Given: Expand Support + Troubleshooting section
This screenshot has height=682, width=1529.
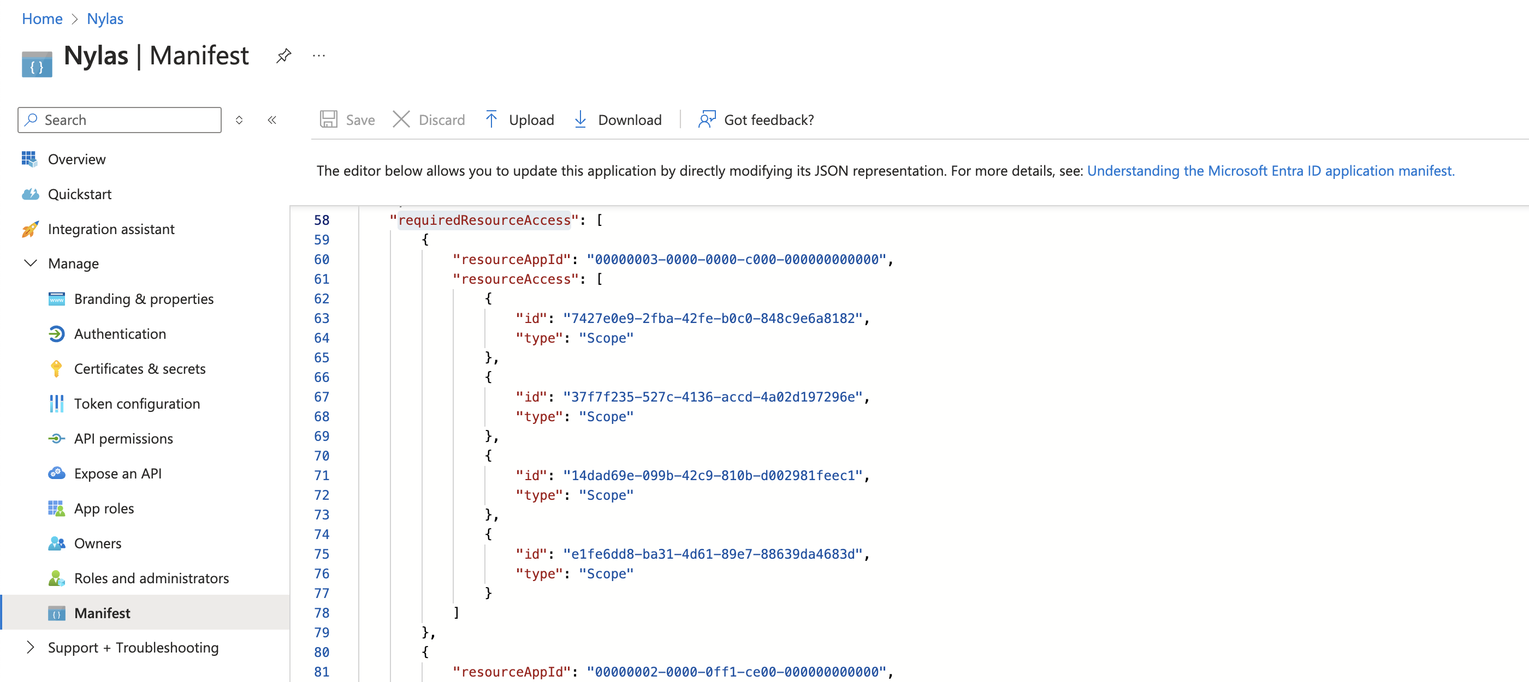Looking at the screenshot, I should [x=31, y=647].
